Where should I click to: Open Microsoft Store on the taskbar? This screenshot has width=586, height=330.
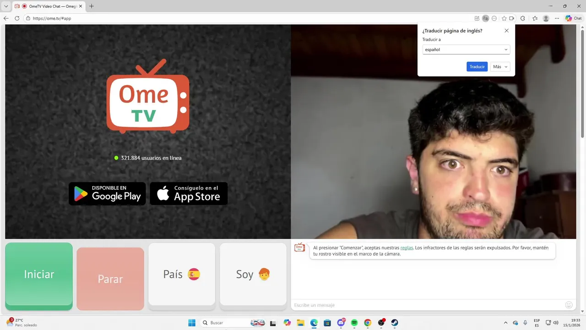(327, 323)
